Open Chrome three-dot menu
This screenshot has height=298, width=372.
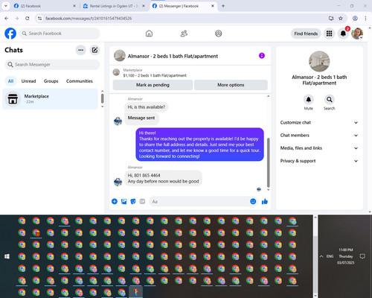[365, 19]
